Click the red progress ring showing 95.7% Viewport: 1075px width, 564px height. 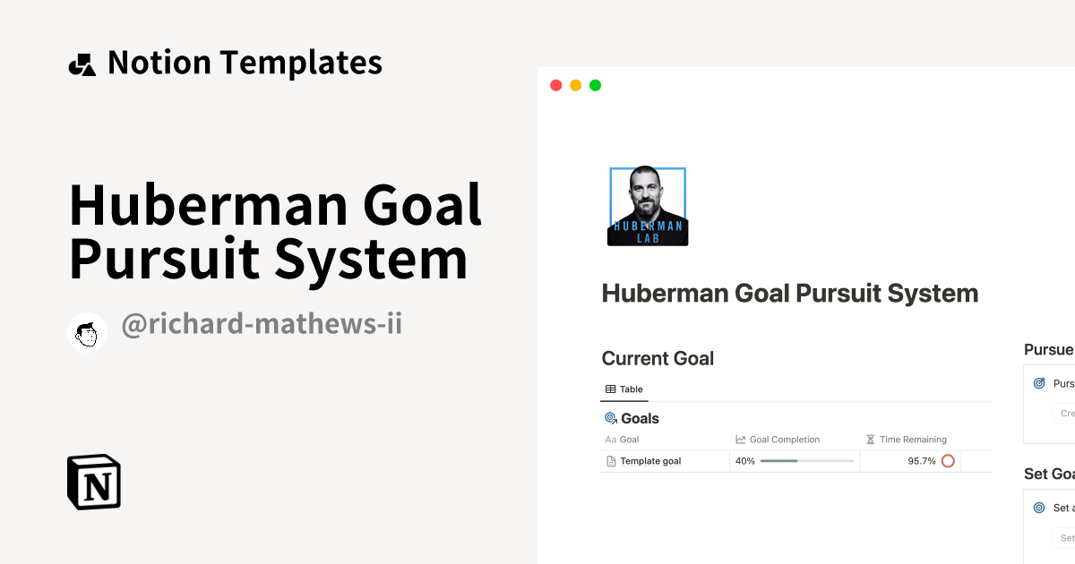[950, 460]
